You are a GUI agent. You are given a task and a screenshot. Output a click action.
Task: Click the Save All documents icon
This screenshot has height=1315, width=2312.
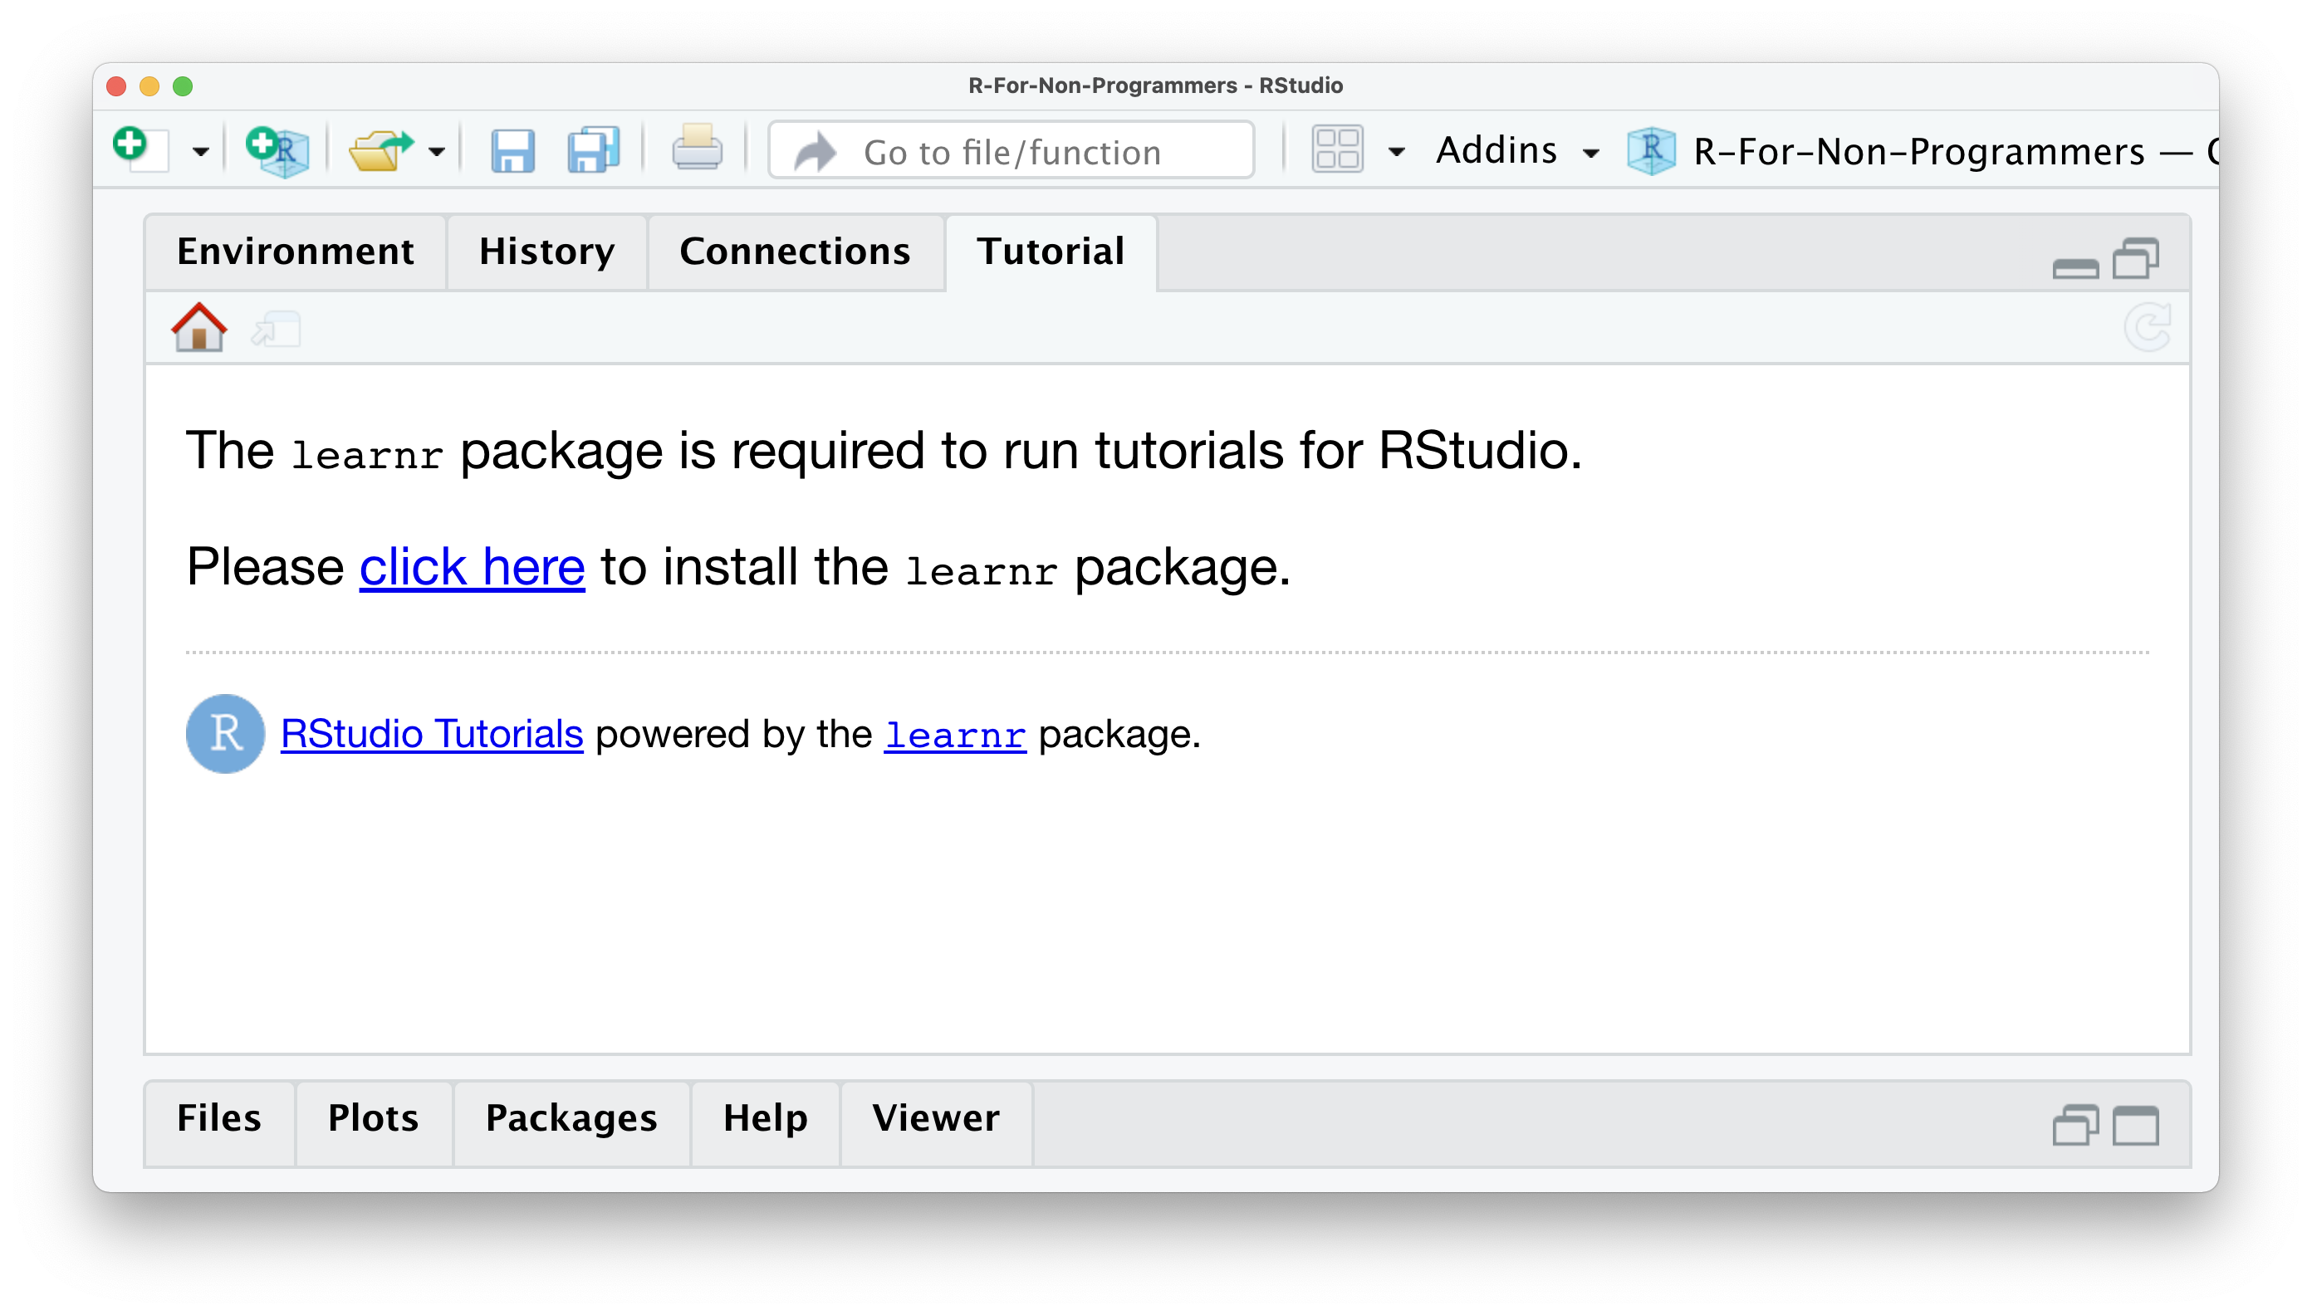coord(593,151)
